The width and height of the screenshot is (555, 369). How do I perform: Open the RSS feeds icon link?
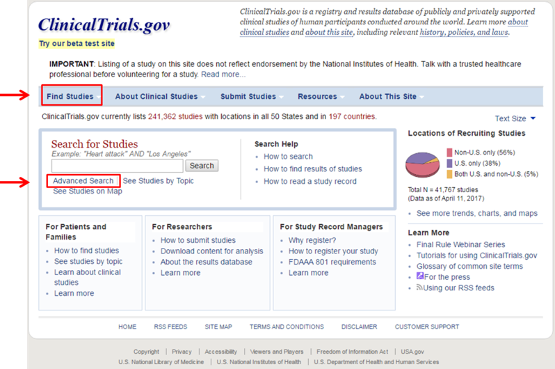(419, 287)
